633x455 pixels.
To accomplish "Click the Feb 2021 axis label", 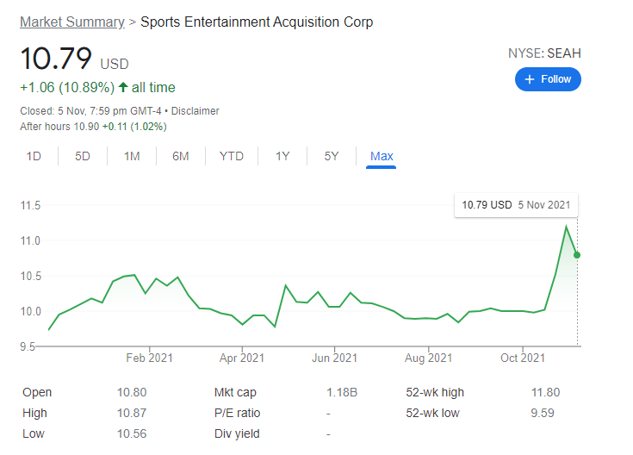I will 149,358.
